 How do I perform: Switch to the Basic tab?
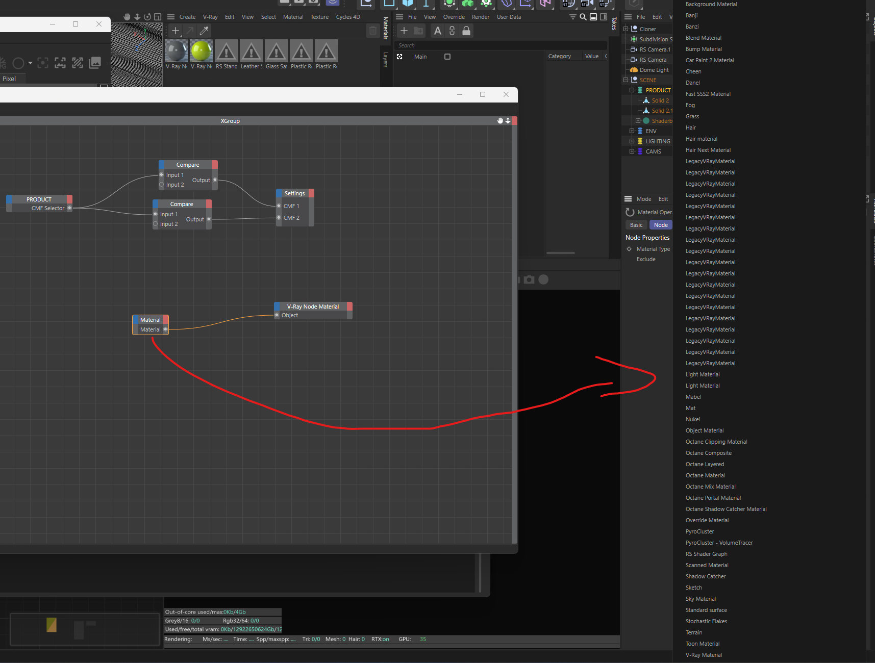click(636, 225)
